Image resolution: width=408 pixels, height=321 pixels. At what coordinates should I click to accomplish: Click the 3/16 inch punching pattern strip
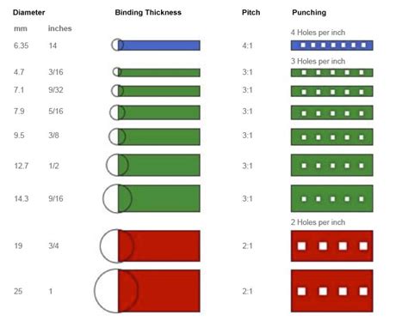click(x=332, y=72)
